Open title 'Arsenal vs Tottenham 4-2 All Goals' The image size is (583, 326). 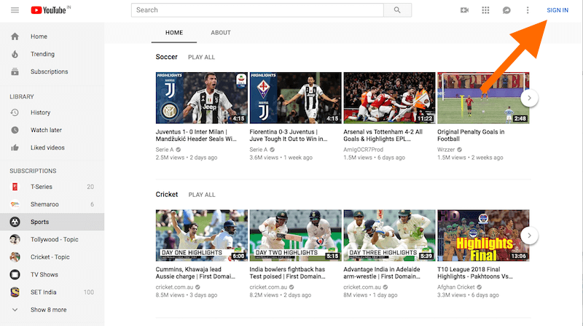point(383,136)
